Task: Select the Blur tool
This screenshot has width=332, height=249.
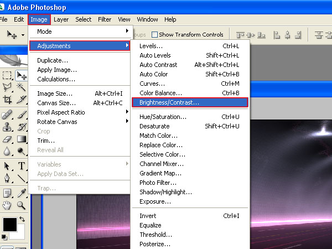Action: 7,151
